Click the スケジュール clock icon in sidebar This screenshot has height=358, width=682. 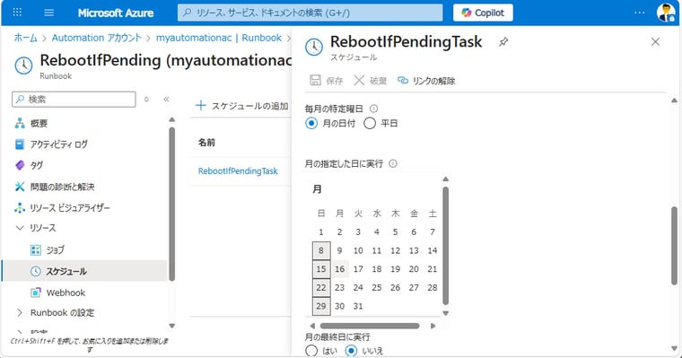(36, 271)
